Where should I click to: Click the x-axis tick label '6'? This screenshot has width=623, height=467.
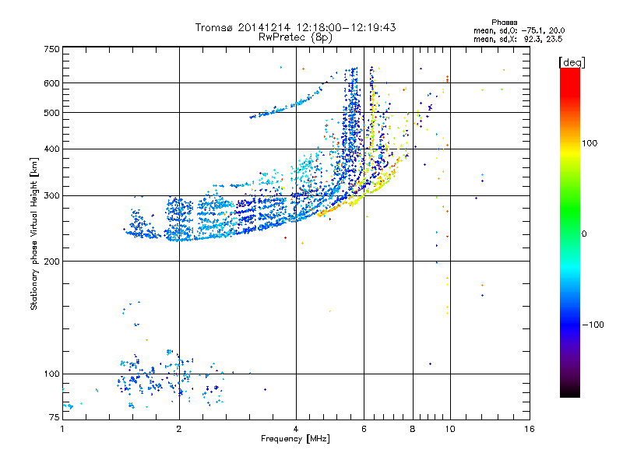(x=364, y=429)
